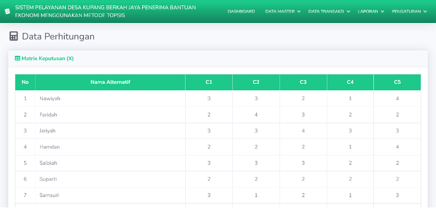Expand the Data Transaksi dropdown
The width and height of the screenshot is (436, 208).
329,11
